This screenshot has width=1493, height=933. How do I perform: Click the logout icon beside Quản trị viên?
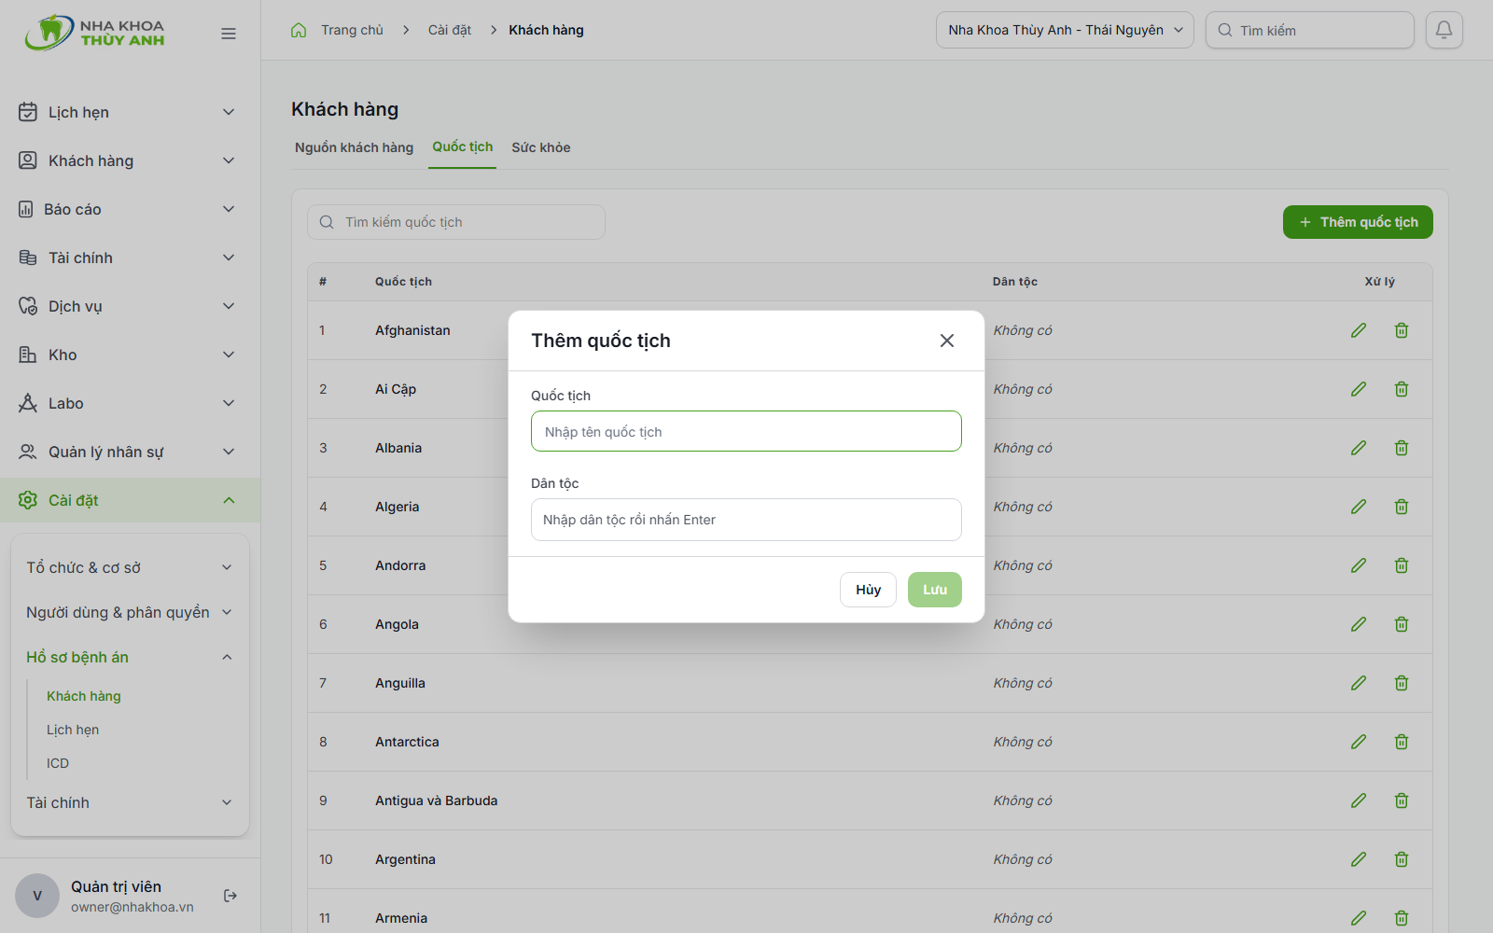230,896
